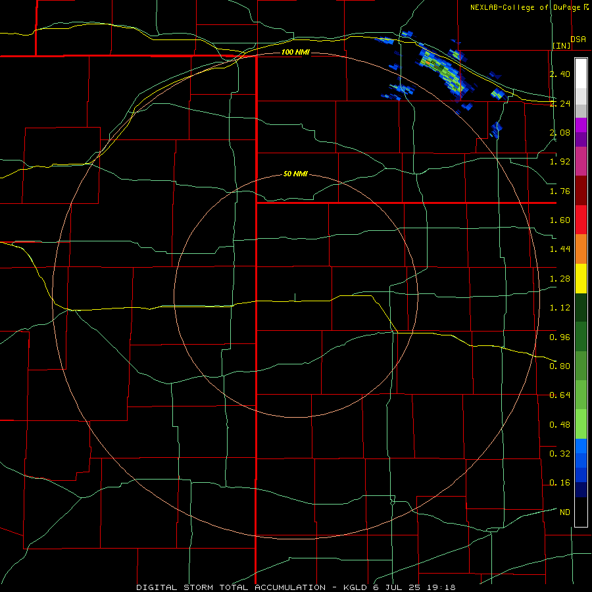Pick the black ND swatch at legend bottom
The height and width of the screenshot is (592, 592).
pos(581,512)
